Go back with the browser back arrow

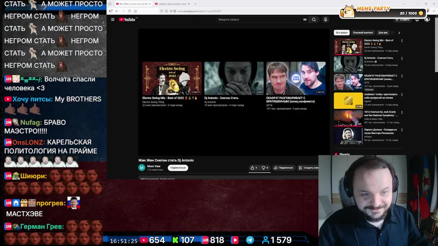click(x=117, y=11)
